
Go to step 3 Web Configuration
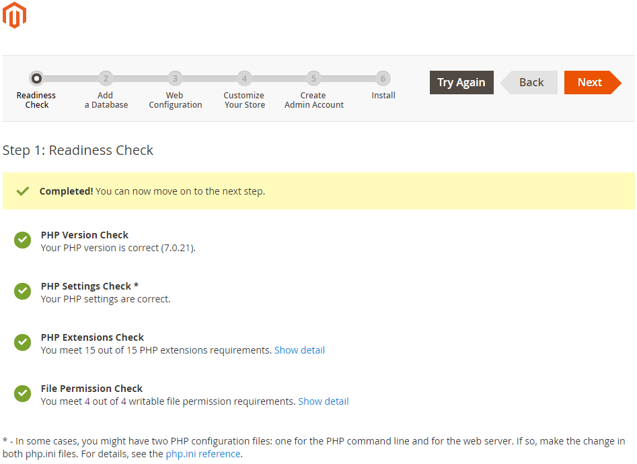click(x=175, y=79)
